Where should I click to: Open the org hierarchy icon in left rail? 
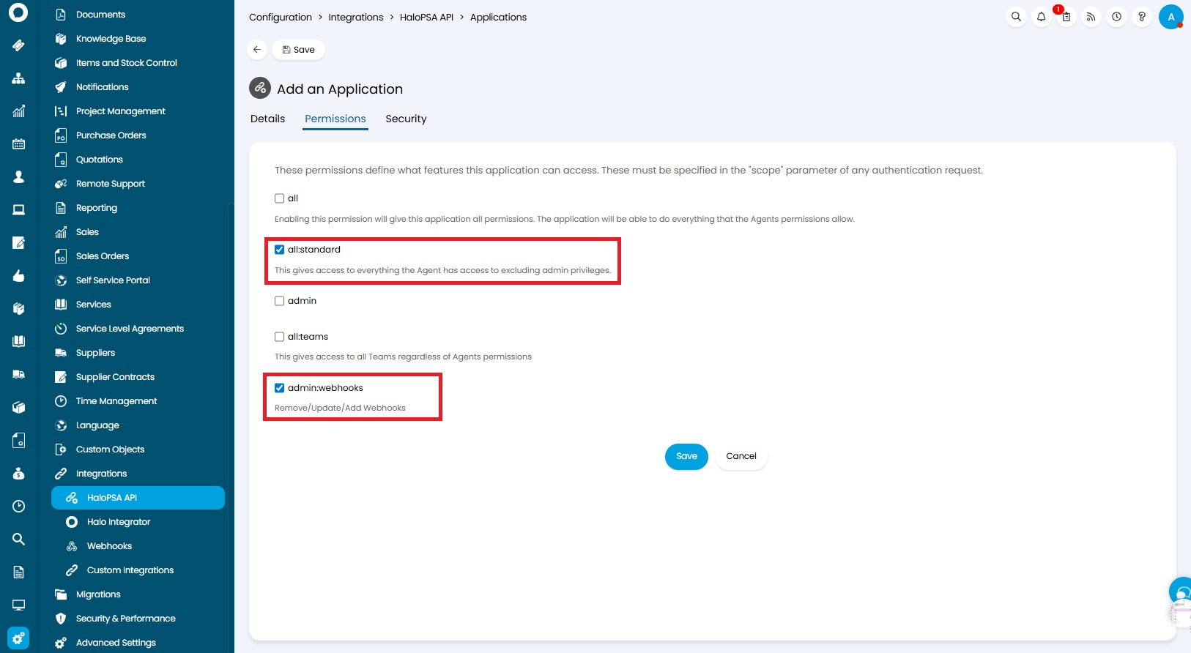click(18, 78)
